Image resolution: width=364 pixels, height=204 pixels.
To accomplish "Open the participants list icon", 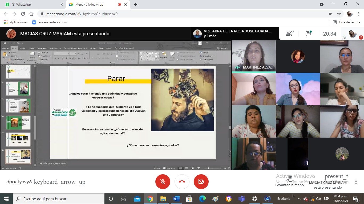I will pyautogui.click(x=289, y=34).
